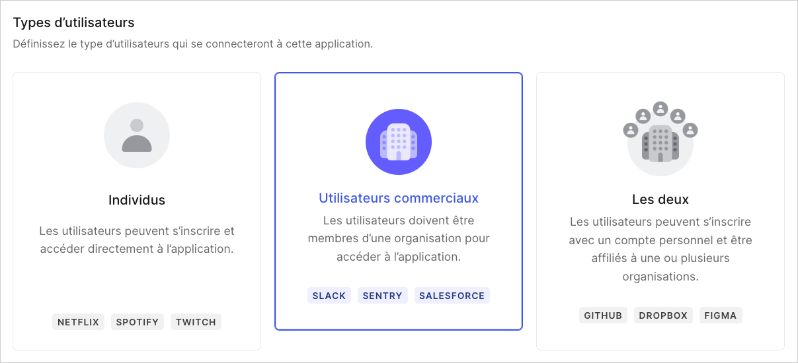
Task: Click the DROPBOX example tag
Action: pyautogui.click(x=663, y=315)
